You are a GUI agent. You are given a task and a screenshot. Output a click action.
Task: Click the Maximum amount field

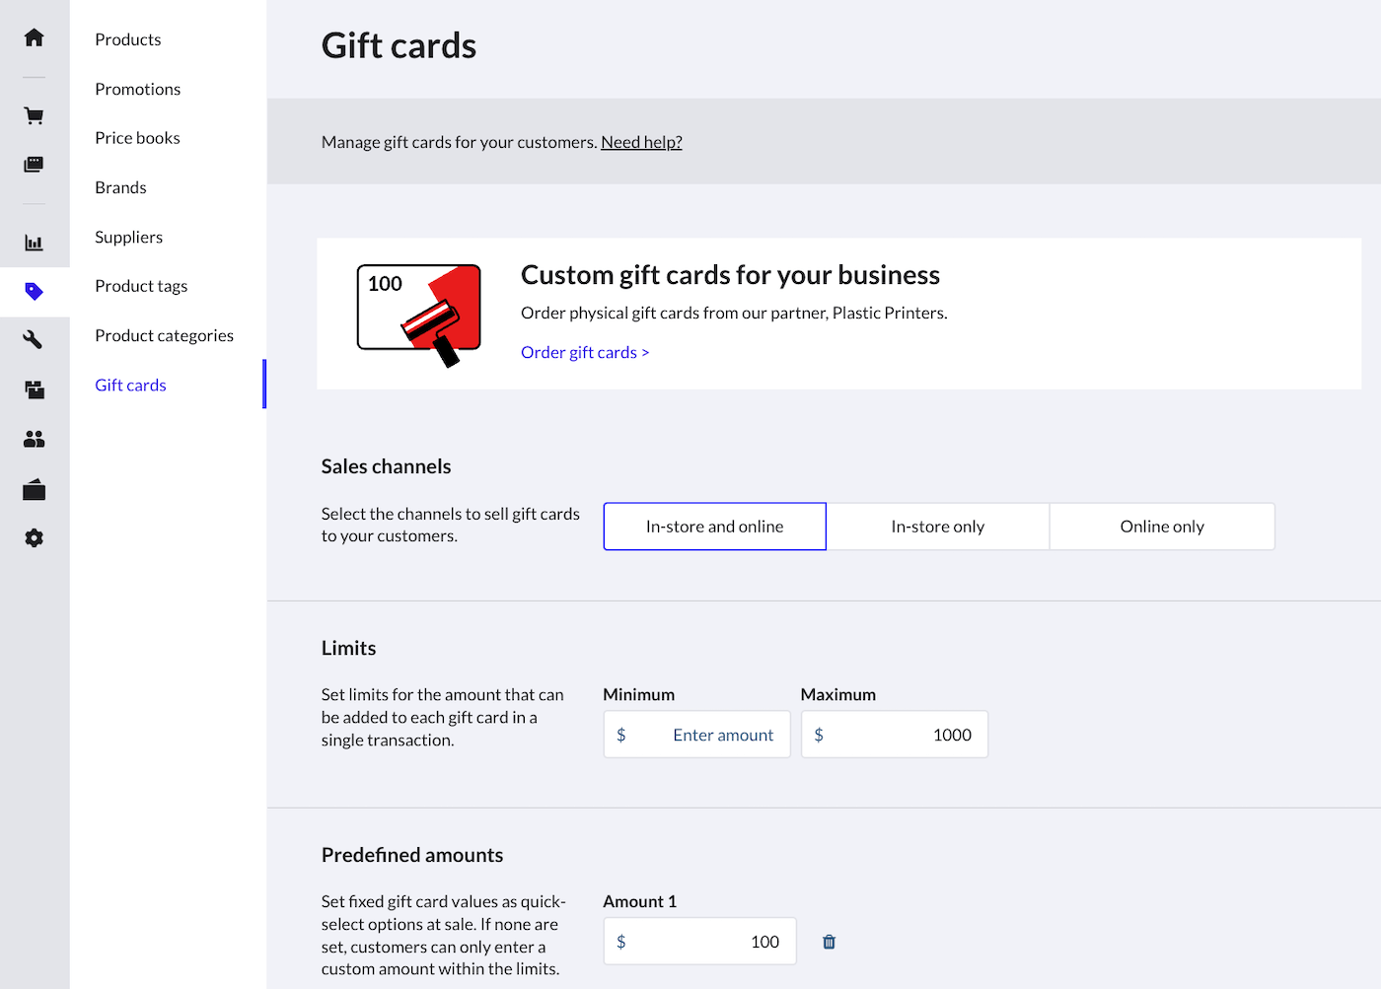click(x=905, y=735)
